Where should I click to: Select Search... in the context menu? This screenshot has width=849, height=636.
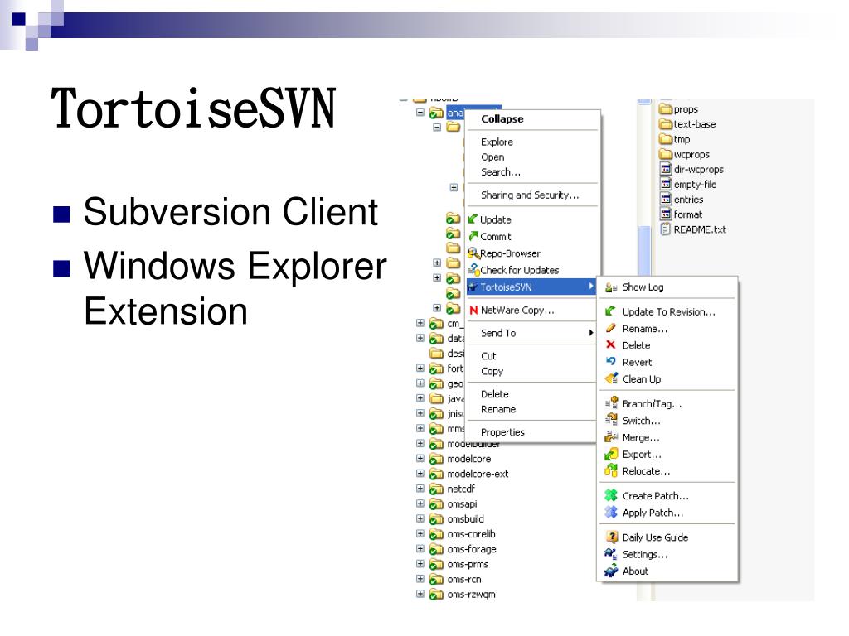pos(532,172)
